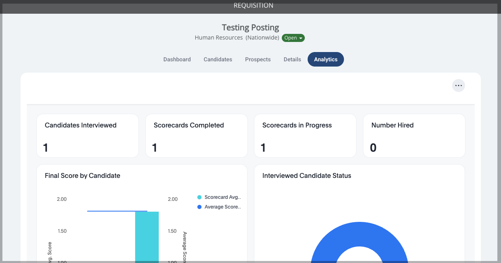This screenshot has width=501, height=263.
Task: Open the Number Hired card
Action: [414, 136]
